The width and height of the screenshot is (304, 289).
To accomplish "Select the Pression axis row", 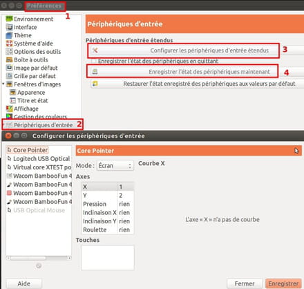I will click(x=108, y=204).
